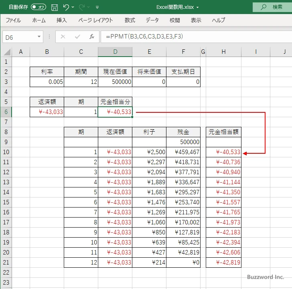The image size is (292, 289).
Task: Select cell D3 containing 500000
Action: [115, 82]
